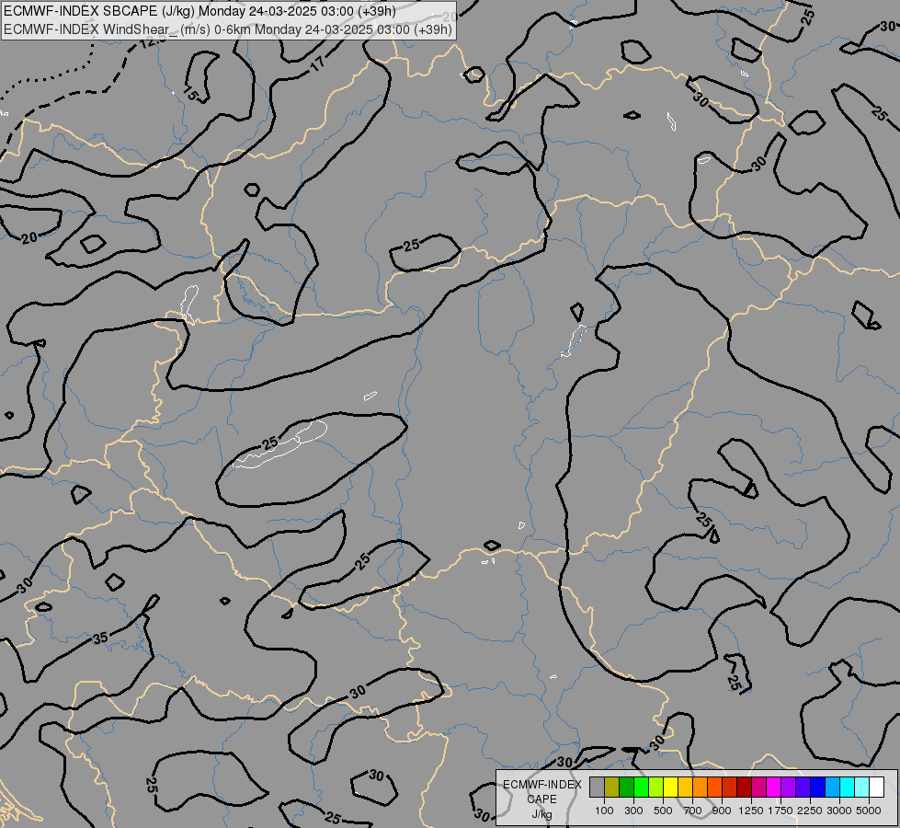
Task: Click the SBCAPE title line
Action: click(x=199, y=11)
